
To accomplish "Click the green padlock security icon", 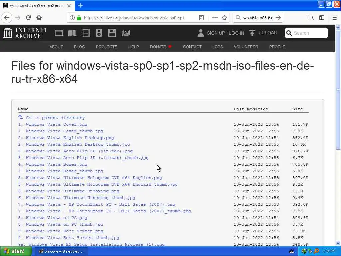I will pyautogui.click(x=79, y=18).
